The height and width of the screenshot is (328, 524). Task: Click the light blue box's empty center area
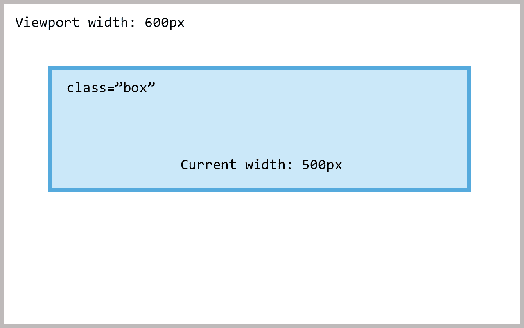click(x=260, y=123)
